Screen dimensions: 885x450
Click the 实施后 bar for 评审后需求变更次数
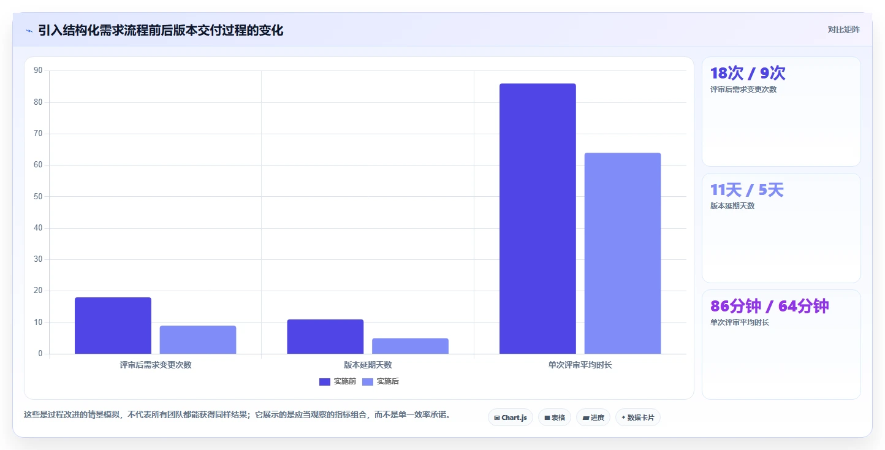click(198, 340)
